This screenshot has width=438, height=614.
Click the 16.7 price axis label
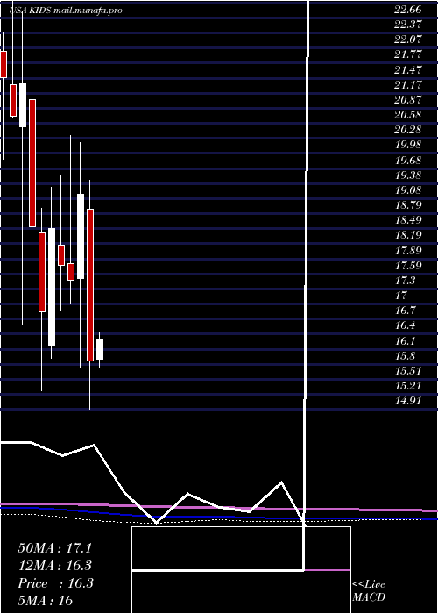405,311
